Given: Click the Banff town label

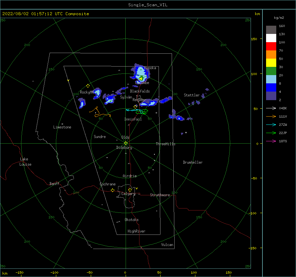Looking at the screenshot, I should coord(54,184).
